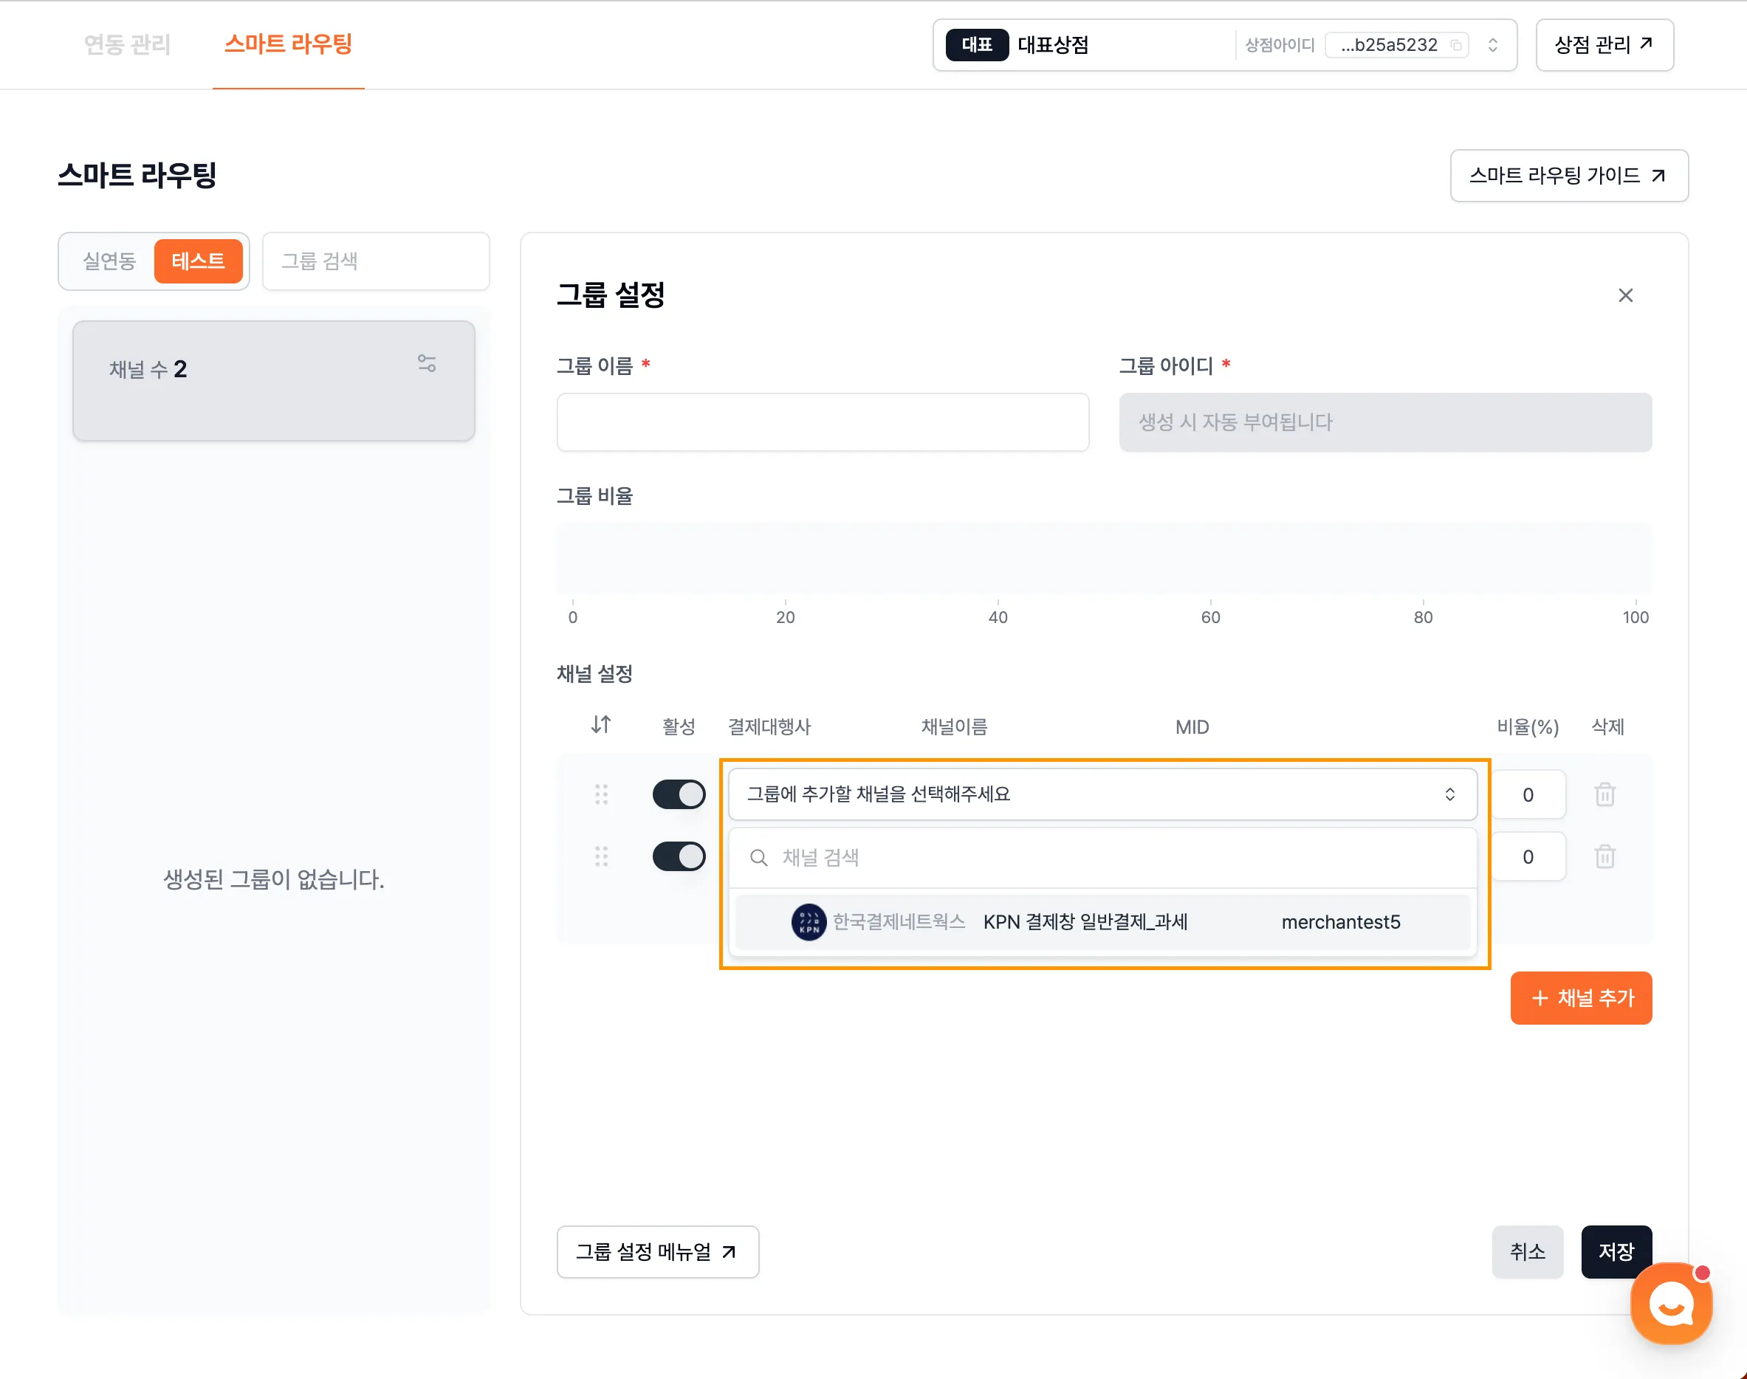Open the orange chat support widget
This screenshot has width=1747, height=1379.
click(1670, 1302)
